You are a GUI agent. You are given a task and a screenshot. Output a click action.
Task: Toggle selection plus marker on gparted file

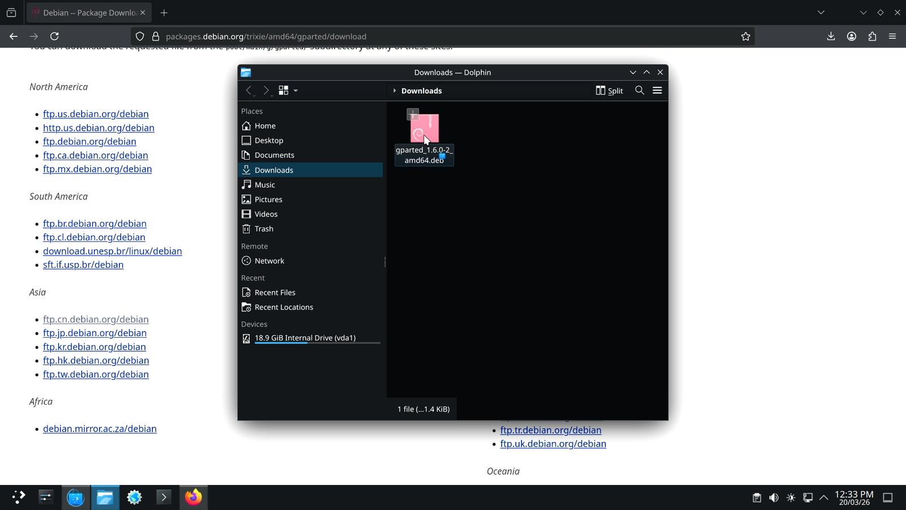tap(413, 114)
